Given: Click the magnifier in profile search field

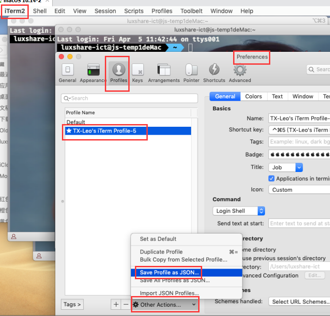Looking at the screenshot, I should click(x=66, y=98).
